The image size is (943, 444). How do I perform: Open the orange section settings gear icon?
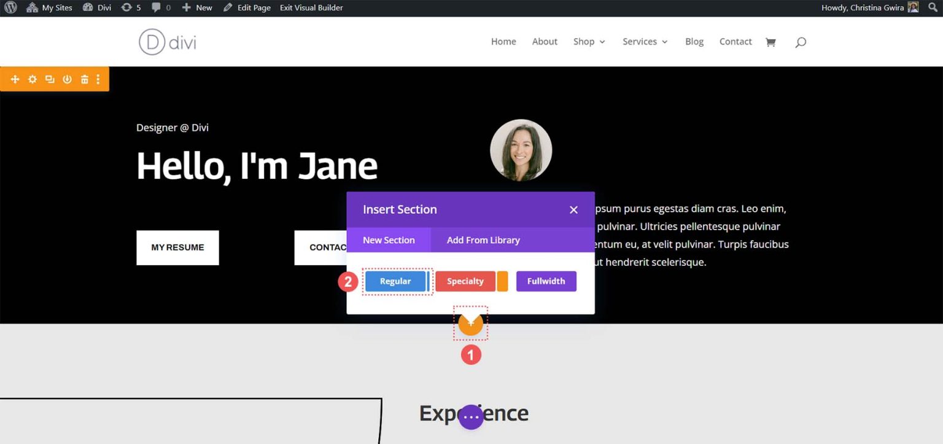[32, 79]
